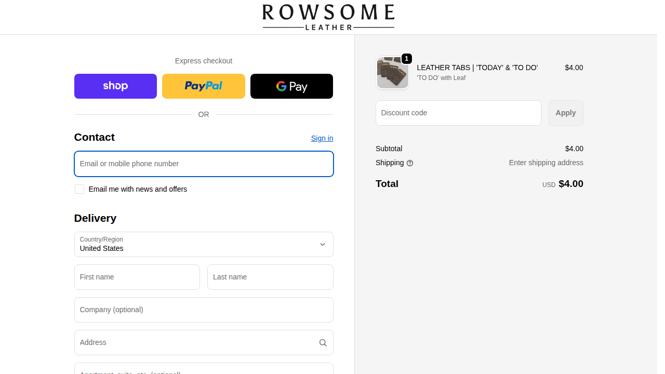Click the Discount code field
The image size is (665, 374).
[458, 113]
